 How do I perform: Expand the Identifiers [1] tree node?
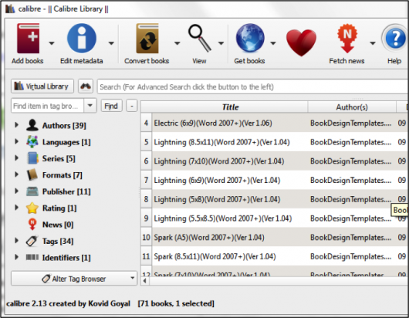16,257
